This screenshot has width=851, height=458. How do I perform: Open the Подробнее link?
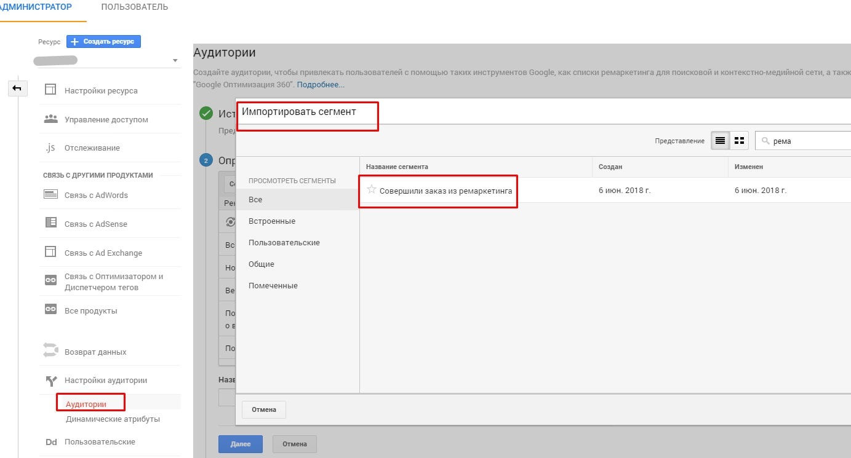[321, 85]
